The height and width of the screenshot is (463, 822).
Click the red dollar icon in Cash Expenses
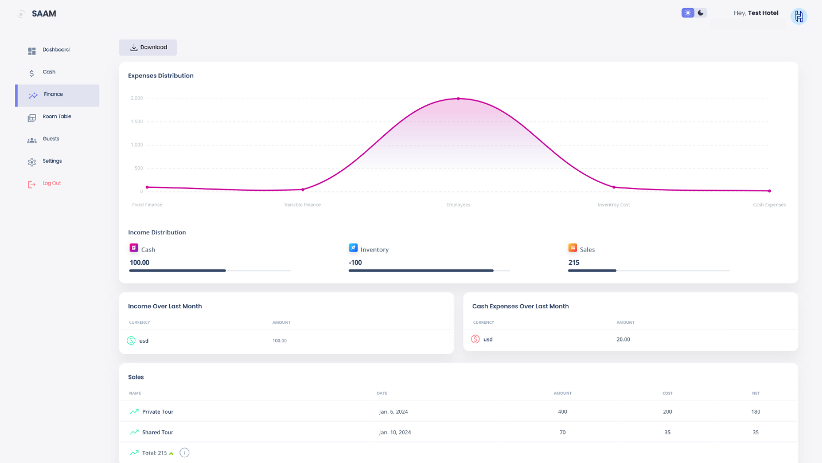click(x=475, y=339)
